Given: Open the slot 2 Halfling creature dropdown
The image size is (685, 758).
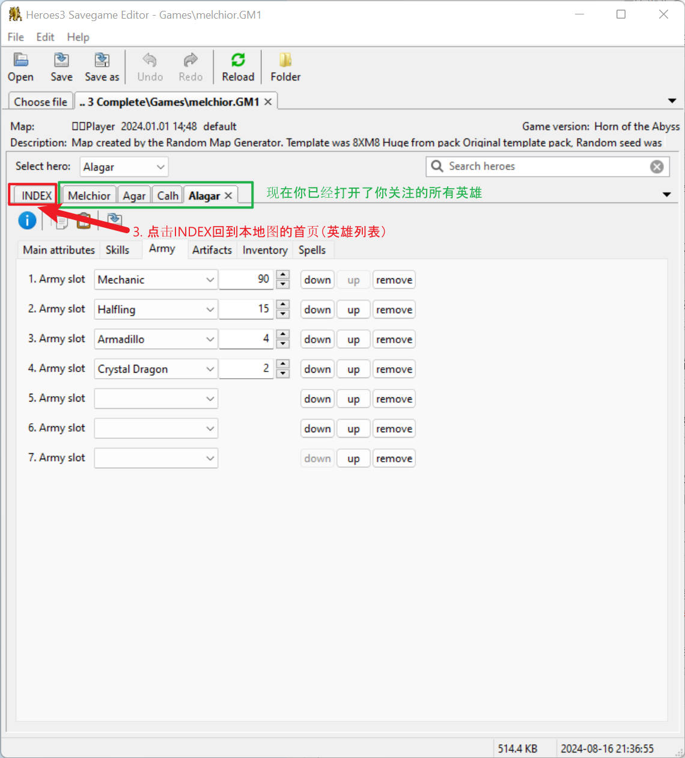Looking at the screenshot, I should [x=156, y=310].
